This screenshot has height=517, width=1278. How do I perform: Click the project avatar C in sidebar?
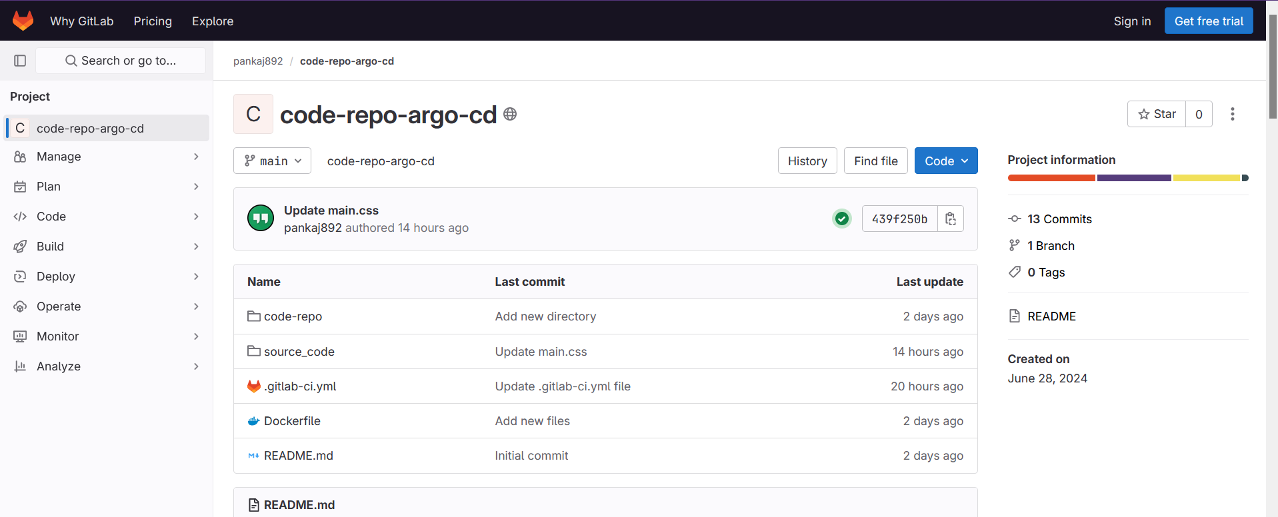click(x=20, y=128)
